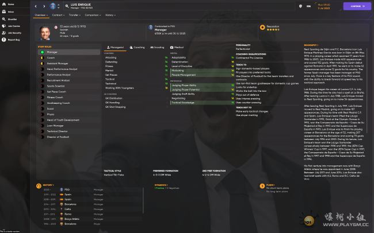Open the Home sidebar icon
374x233 pixels.
point(4,4)
